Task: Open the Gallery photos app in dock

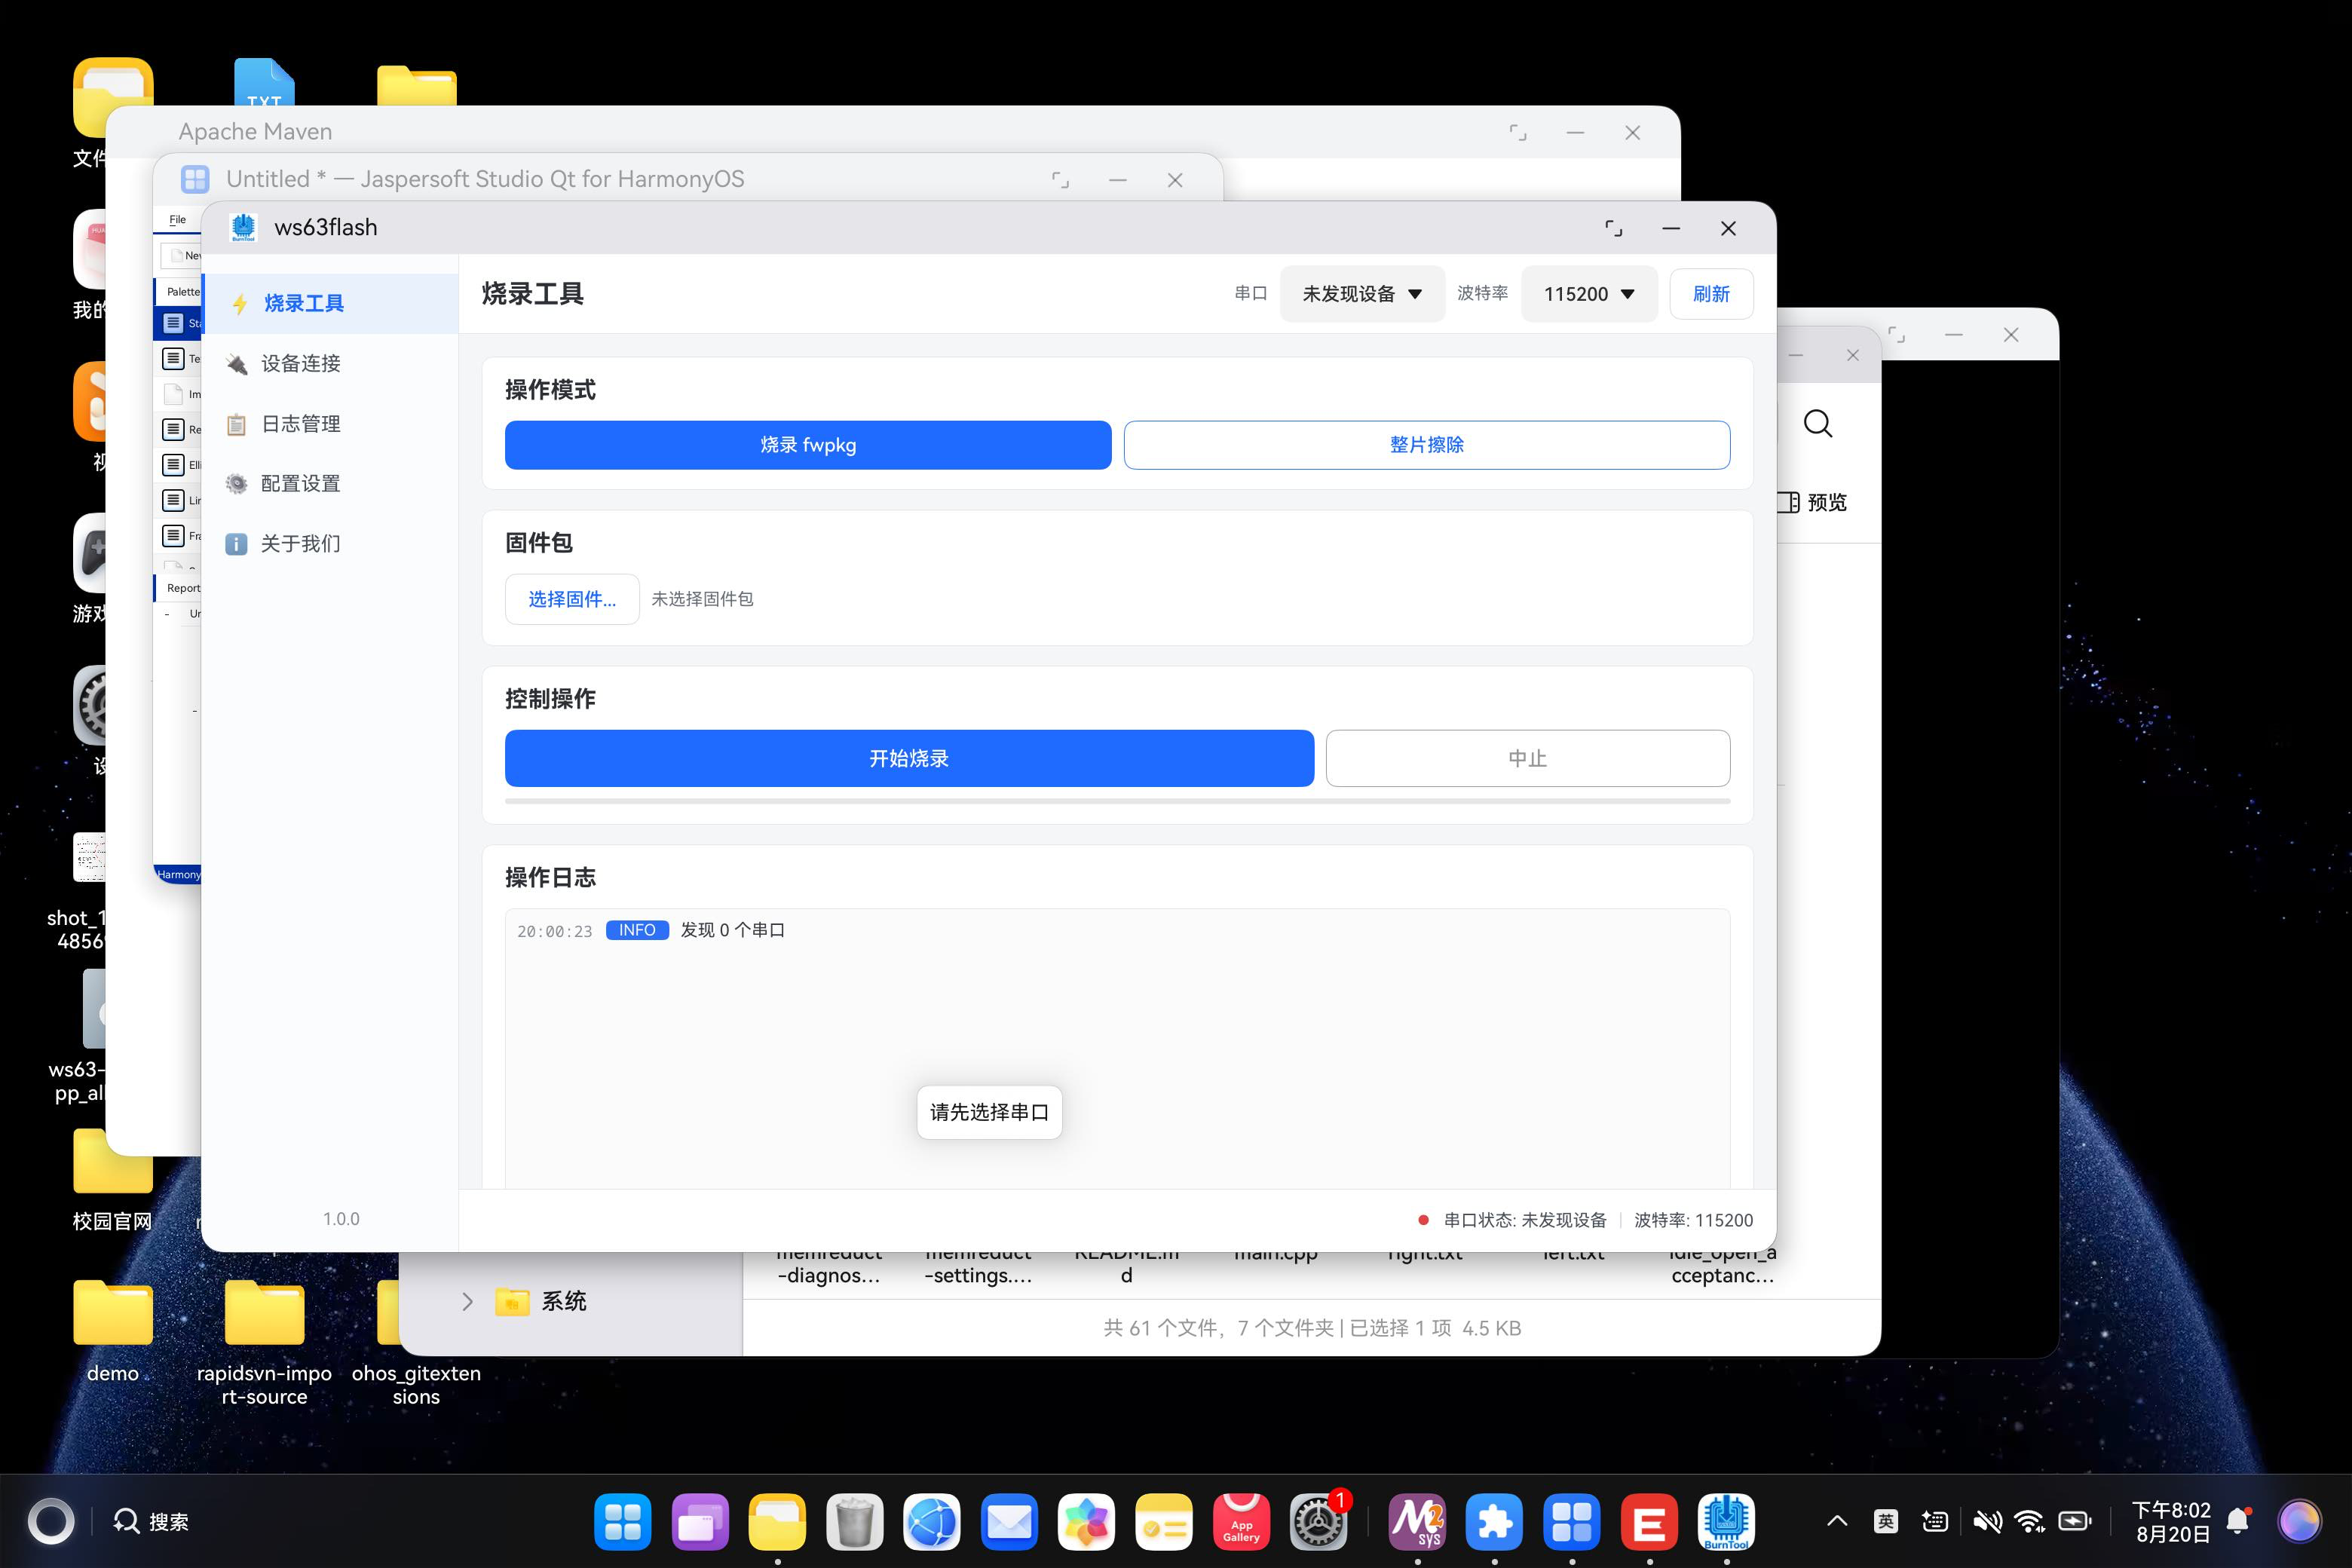Action: tap(1086, 1522)
